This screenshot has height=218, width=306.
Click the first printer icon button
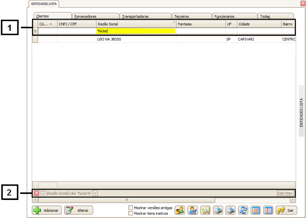[218, 210]
